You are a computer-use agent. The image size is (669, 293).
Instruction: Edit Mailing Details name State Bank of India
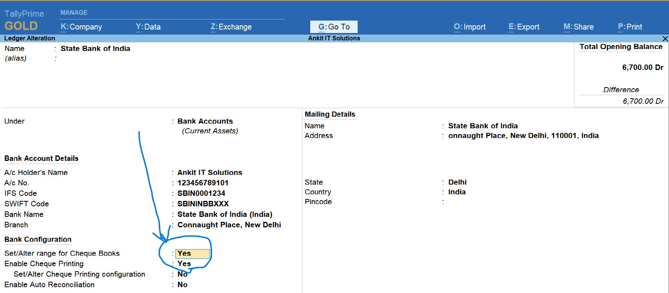[x=483, y=126]
